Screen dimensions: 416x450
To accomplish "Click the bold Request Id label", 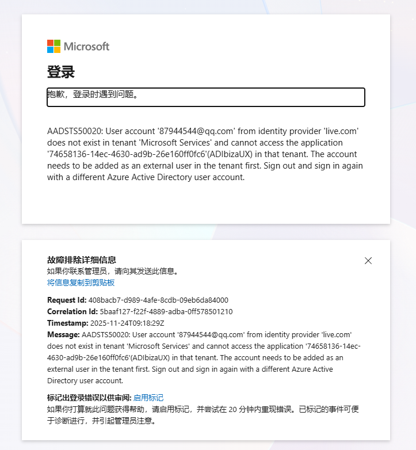I will pos(67,300).
